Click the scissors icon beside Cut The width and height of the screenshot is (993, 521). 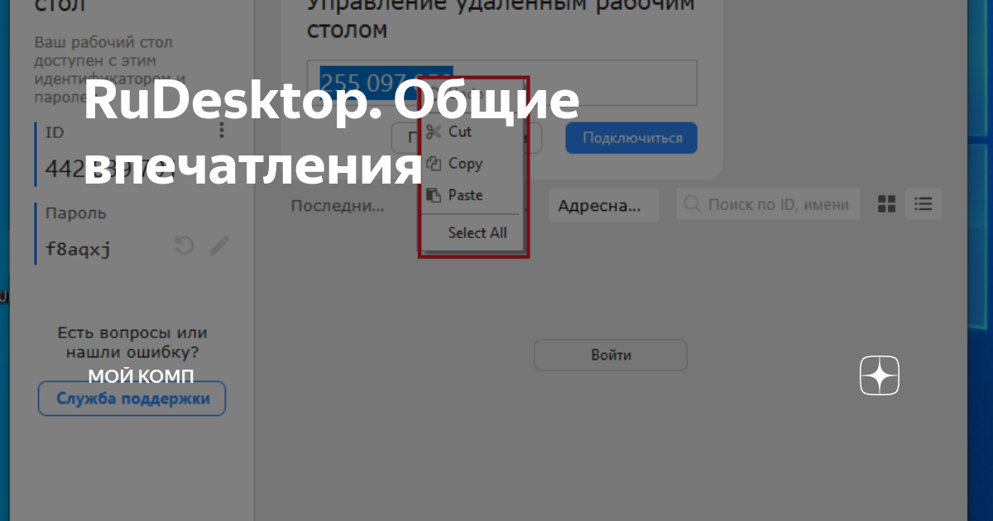[433, 131]
